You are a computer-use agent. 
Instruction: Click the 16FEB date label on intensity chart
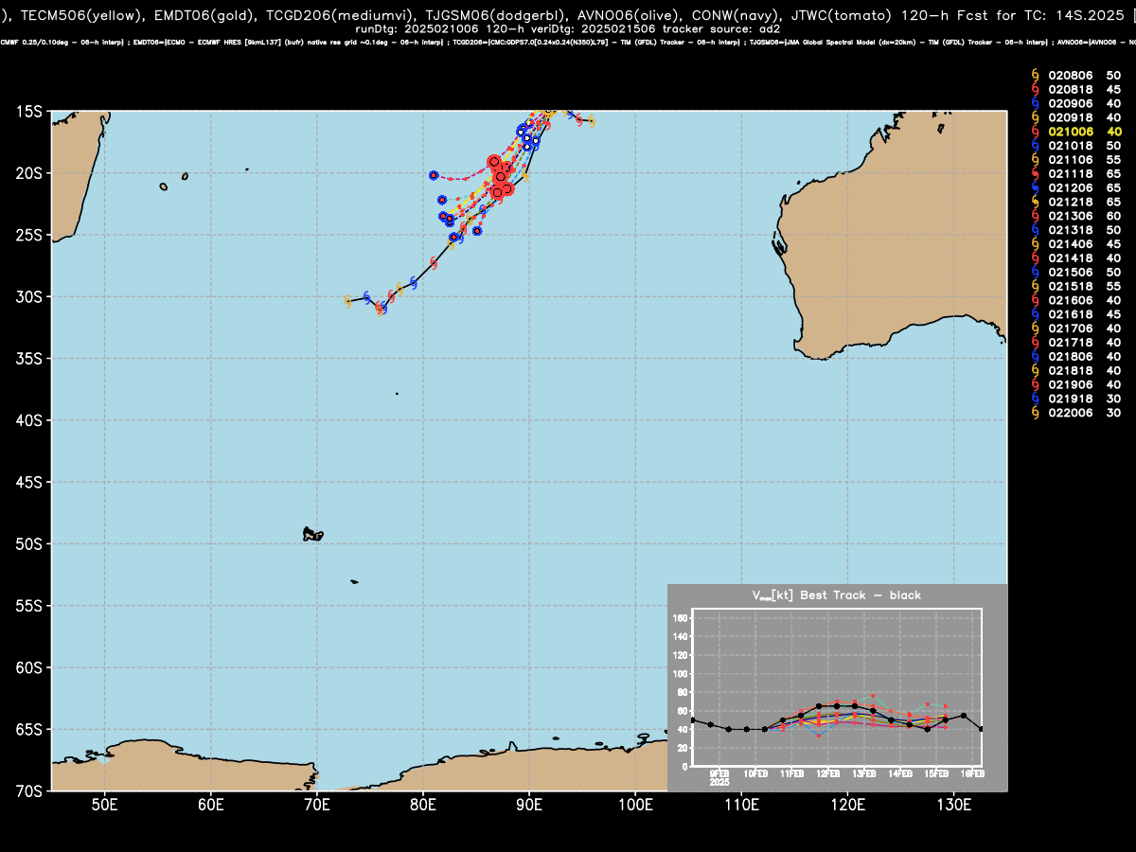pos(972,773)
